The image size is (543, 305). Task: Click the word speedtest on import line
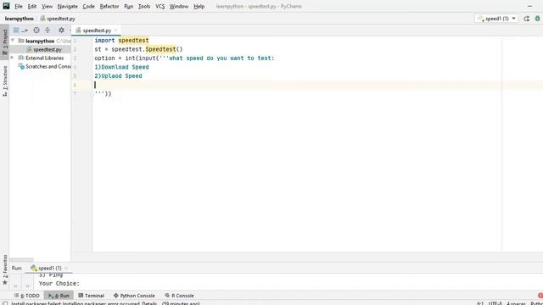click(x=133, y=41)
